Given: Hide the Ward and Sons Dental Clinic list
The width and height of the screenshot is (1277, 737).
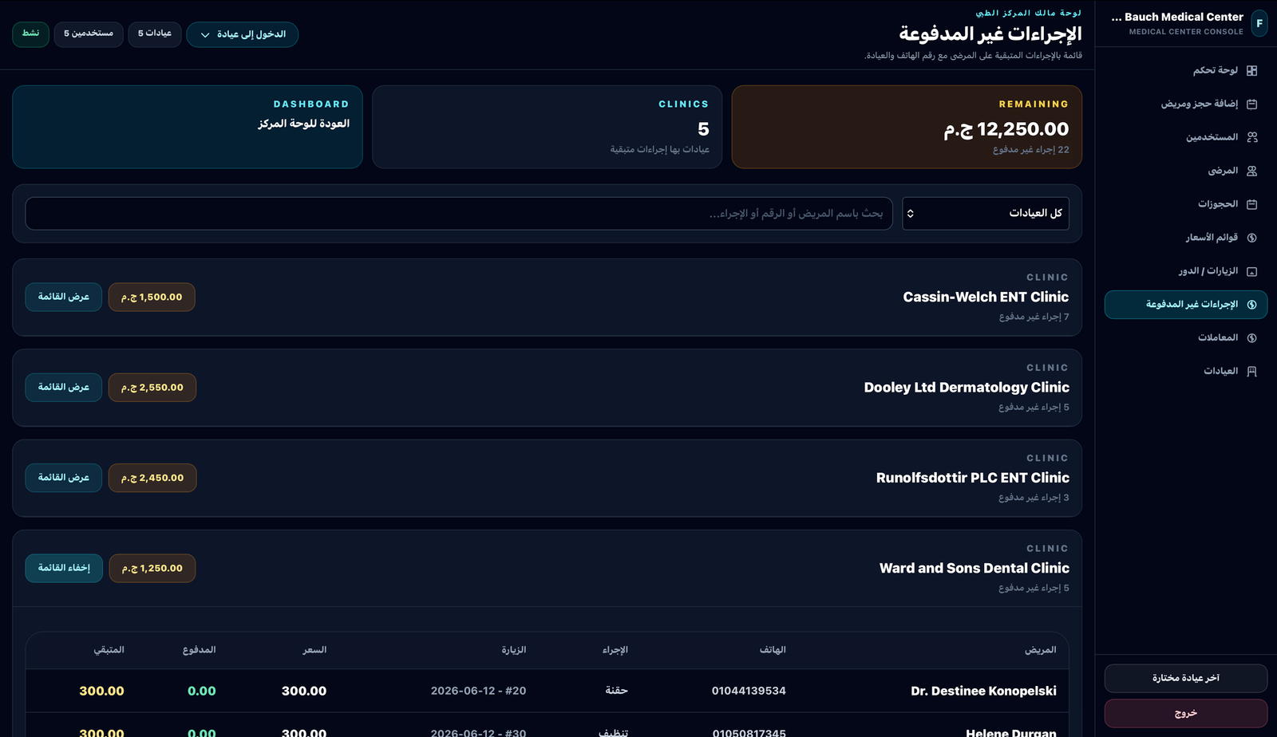Looking at the screenshot, I should pos(64,568).
